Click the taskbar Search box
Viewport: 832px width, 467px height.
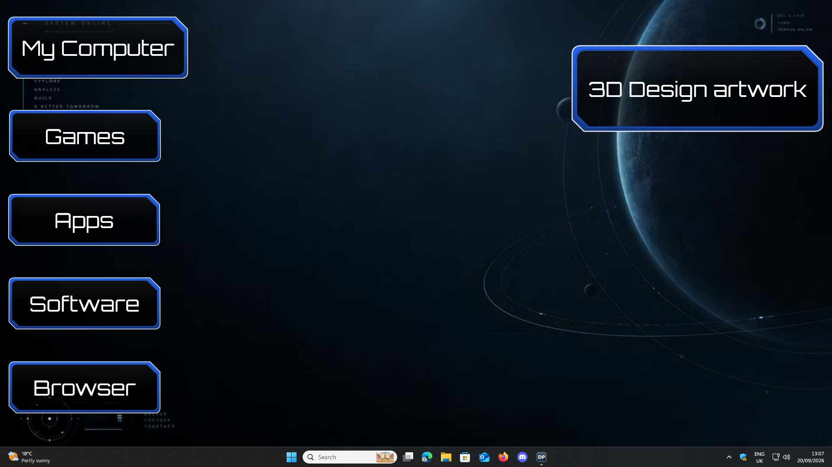point(349,457)
